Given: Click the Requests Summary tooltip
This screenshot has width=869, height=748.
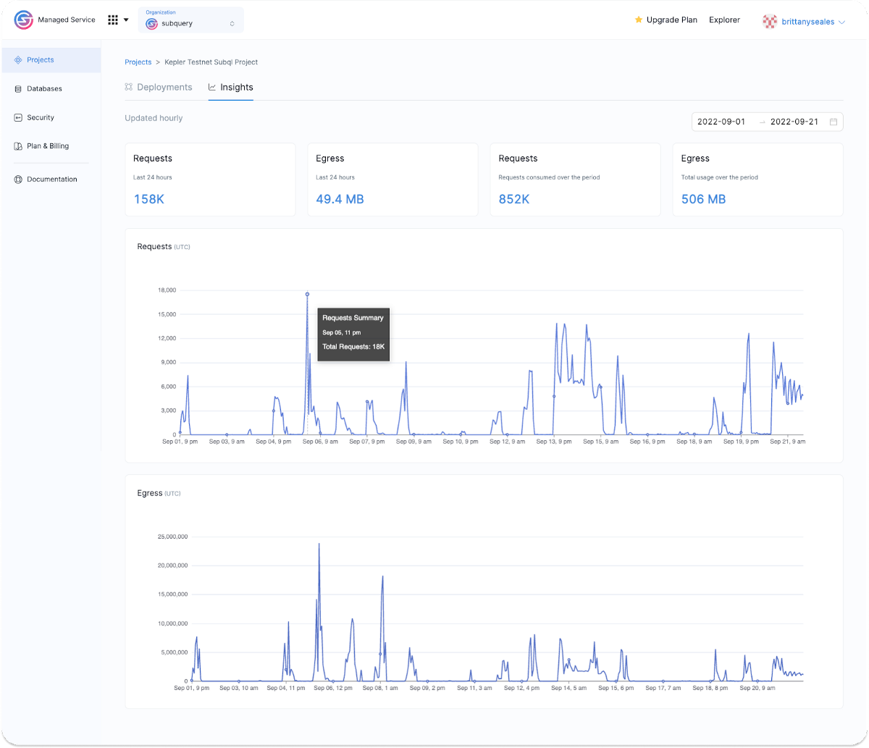Looking at the screenshot, I should pyautogui.click(x=353, y=334).
